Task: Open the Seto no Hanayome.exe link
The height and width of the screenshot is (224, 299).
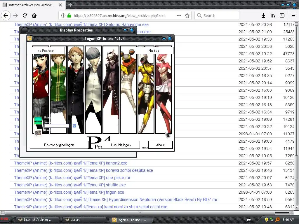Action: coord(81,24)
